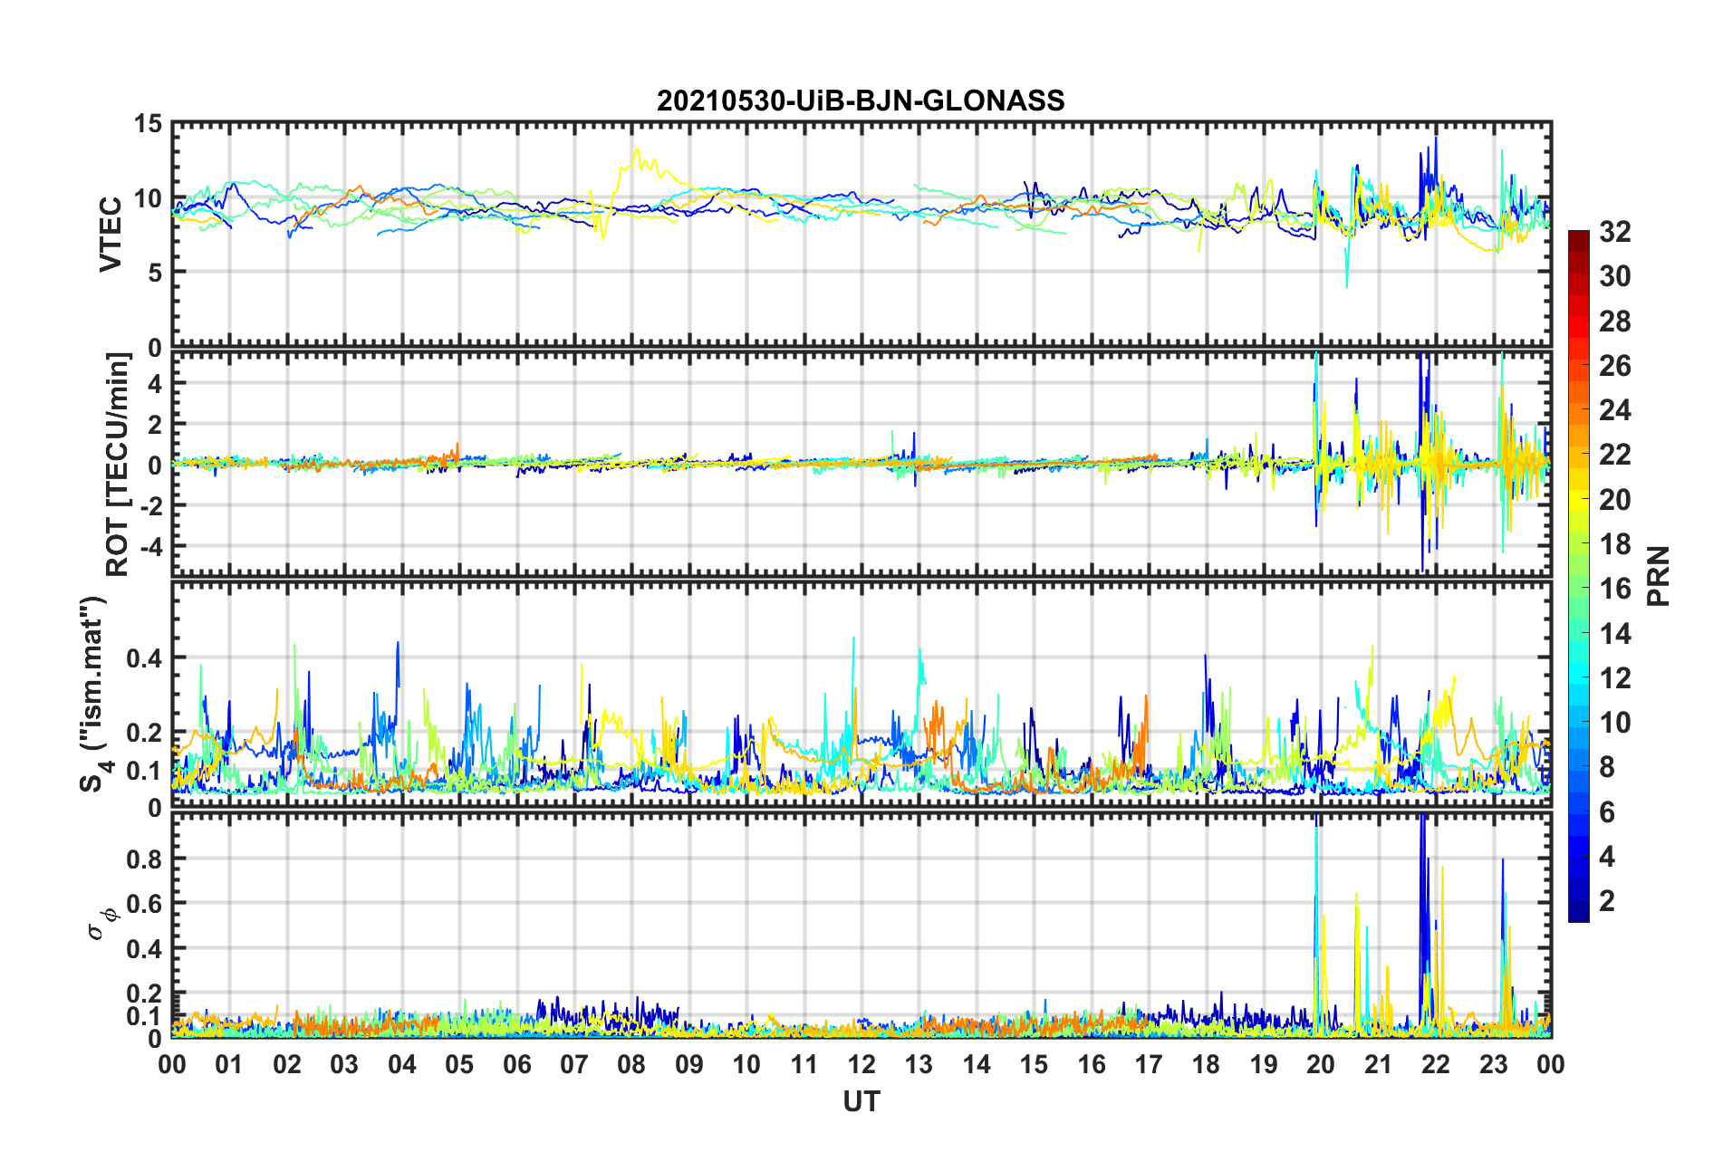Image resolution: width=1723 pixels, height=1152 pixels.
Task: Click colorbar tick value 6
Action: tap(1607, 812)
